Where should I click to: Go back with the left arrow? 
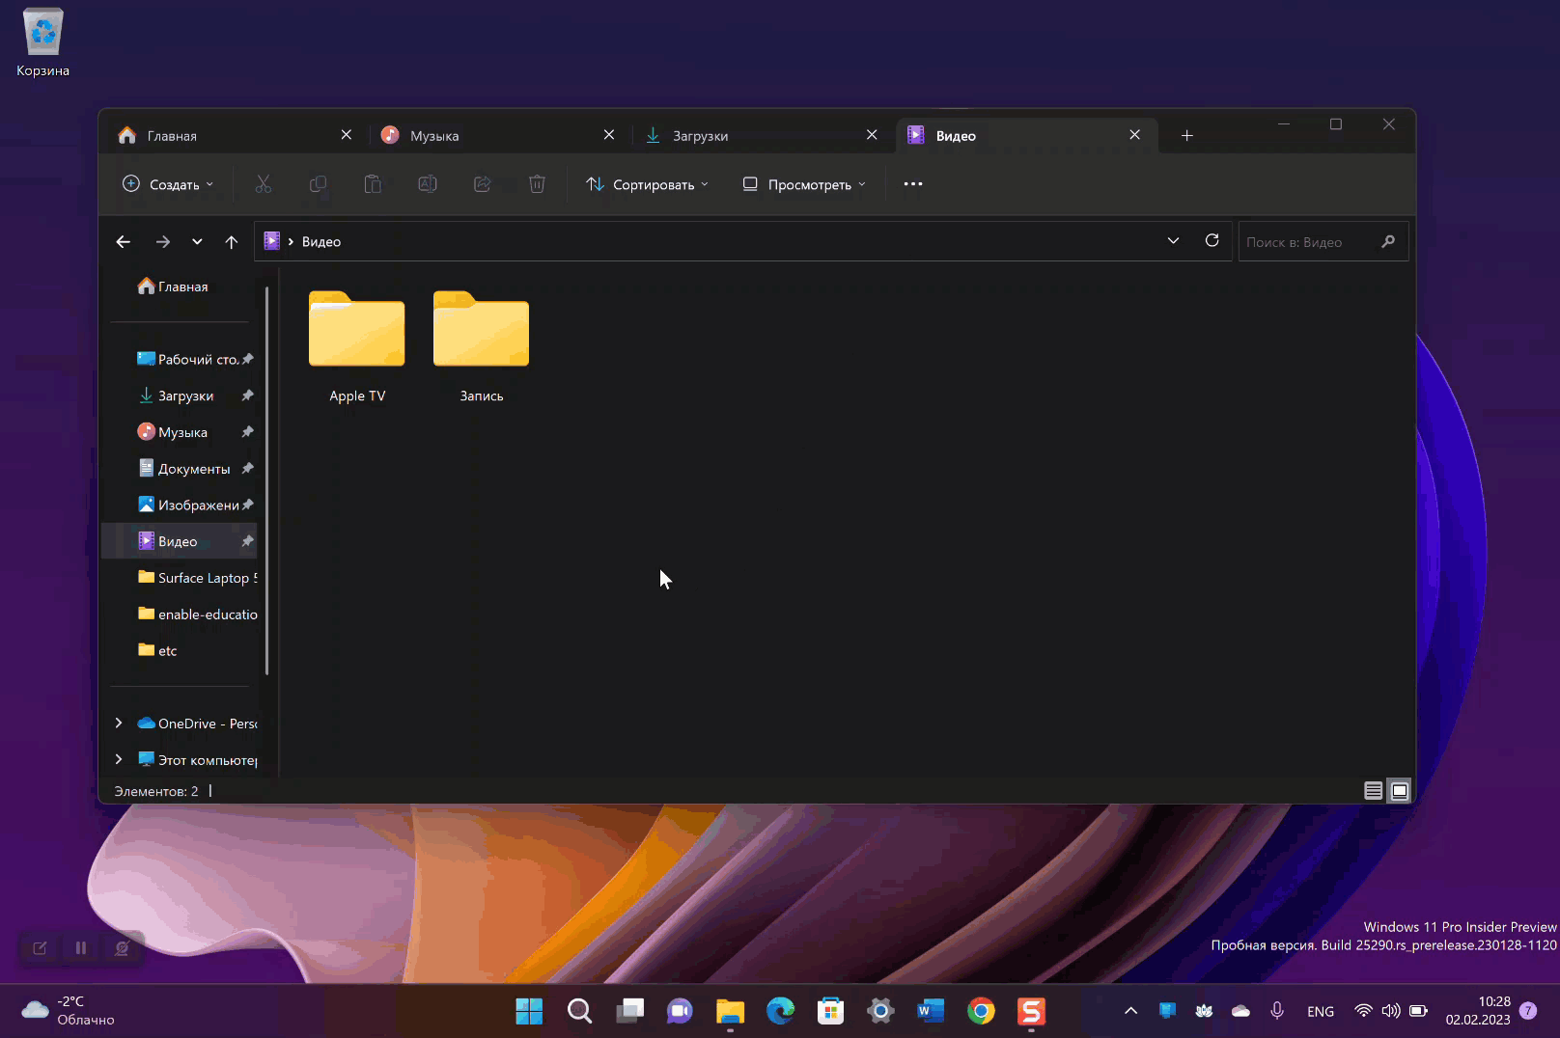pos(124,242)
